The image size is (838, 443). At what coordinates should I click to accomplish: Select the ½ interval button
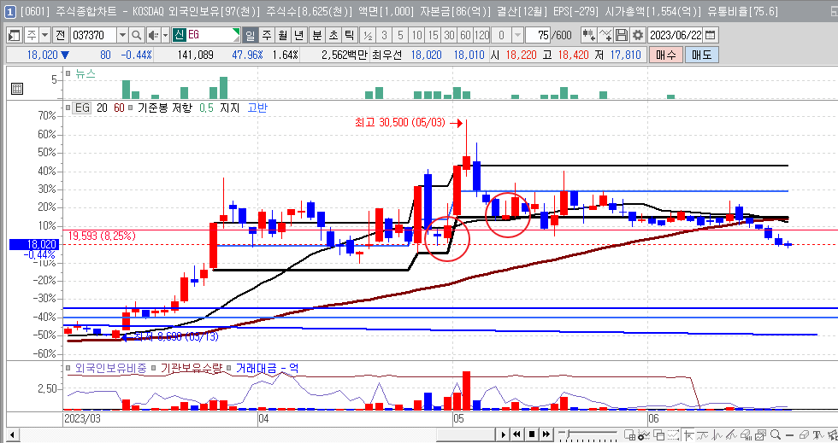click(368, 35)
